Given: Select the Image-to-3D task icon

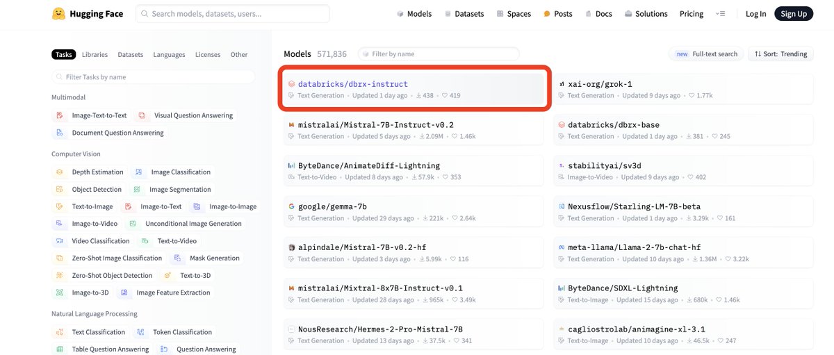Looking at the screenshot, I should click(60, 292).
